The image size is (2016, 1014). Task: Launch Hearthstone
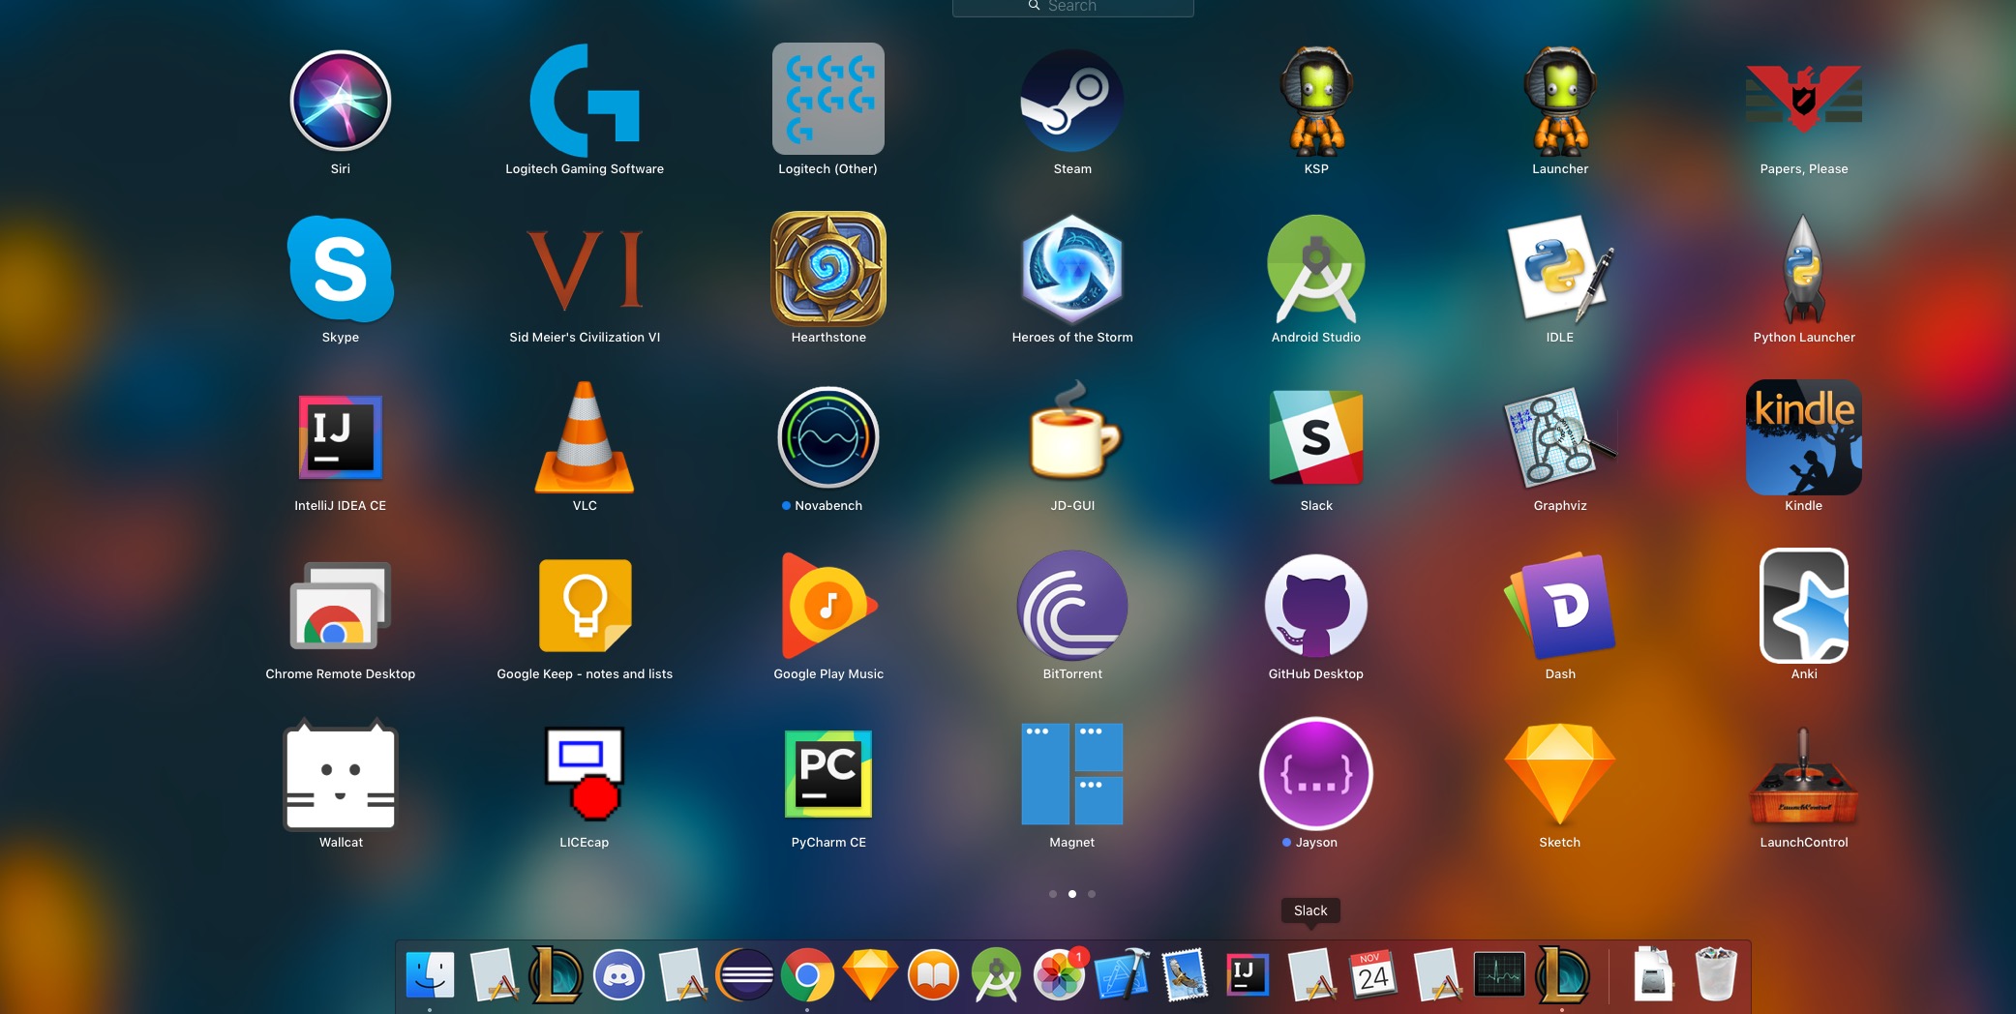click(x=827, y=269)
